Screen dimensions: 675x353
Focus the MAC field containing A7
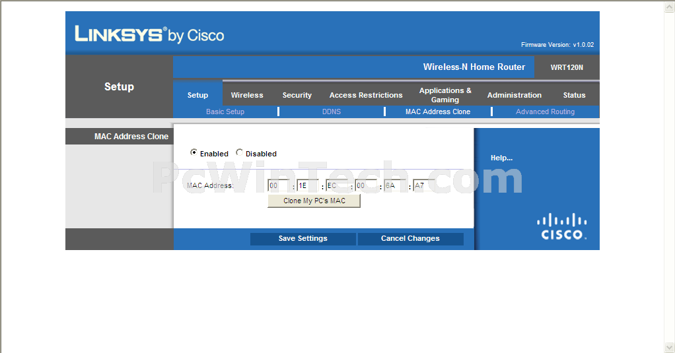pos(424,185)
